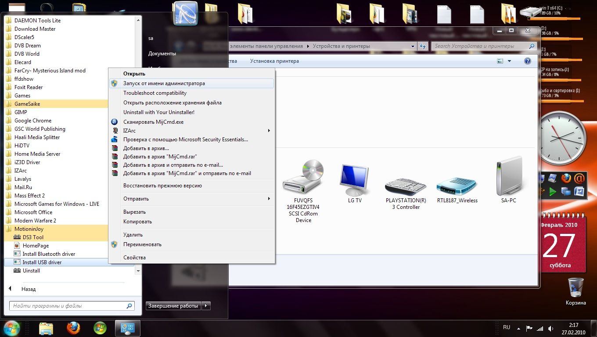The height and width of the screenshot is (337, 597).
Task: Select the SA-PC computer device icon
Action: [x=508, y=178]
